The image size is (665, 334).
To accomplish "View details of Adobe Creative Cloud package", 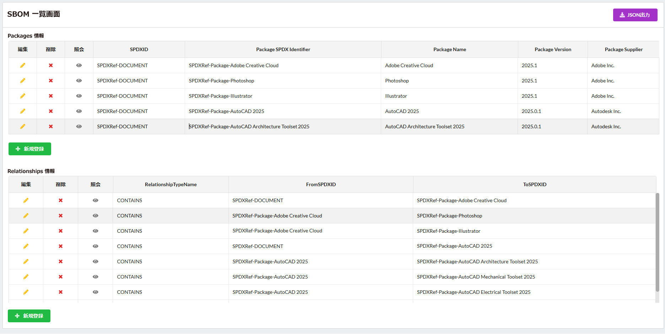I will [x=79, y=65].
